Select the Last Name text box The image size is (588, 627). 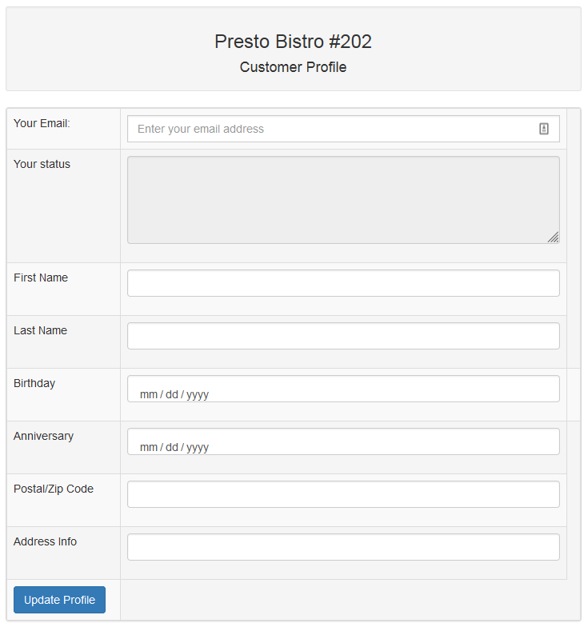(342, 336)
